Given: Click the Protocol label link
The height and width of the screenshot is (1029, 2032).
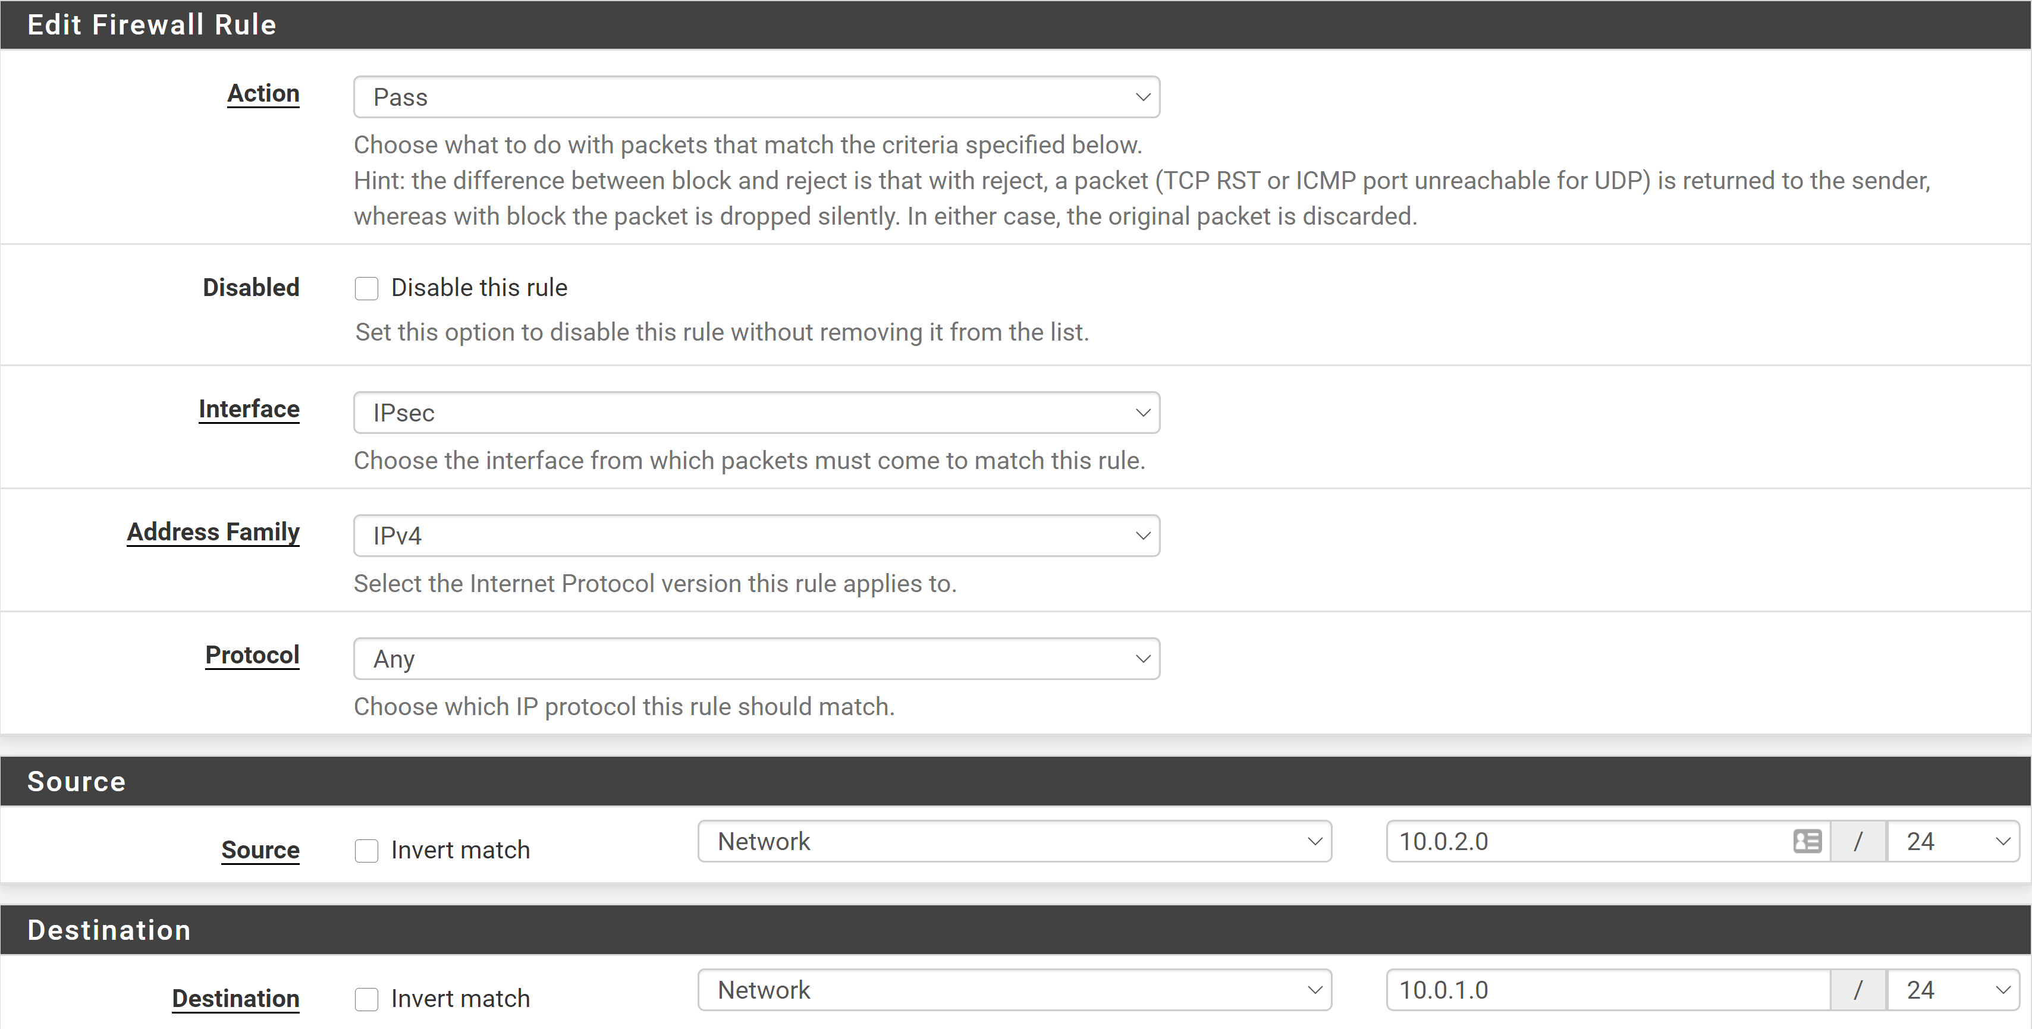Looking at the screenshot, I should click(x=252, y=654).
